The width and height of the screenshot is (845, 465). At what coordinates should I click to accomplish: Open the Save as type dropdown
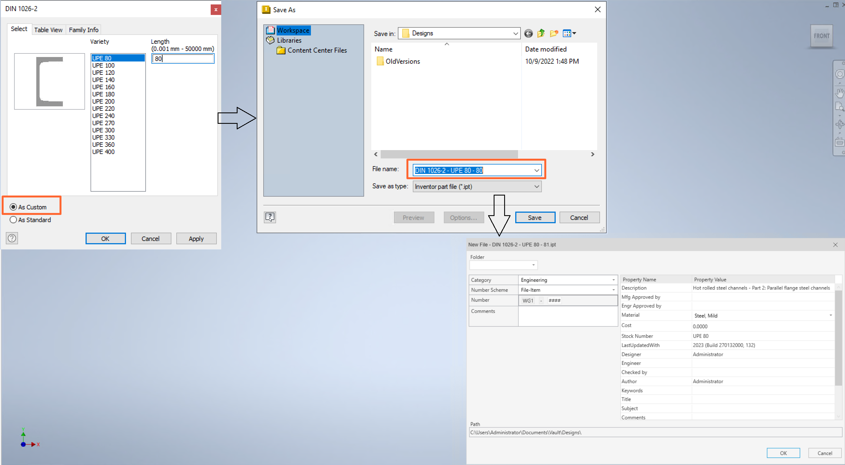coord(536,186)
